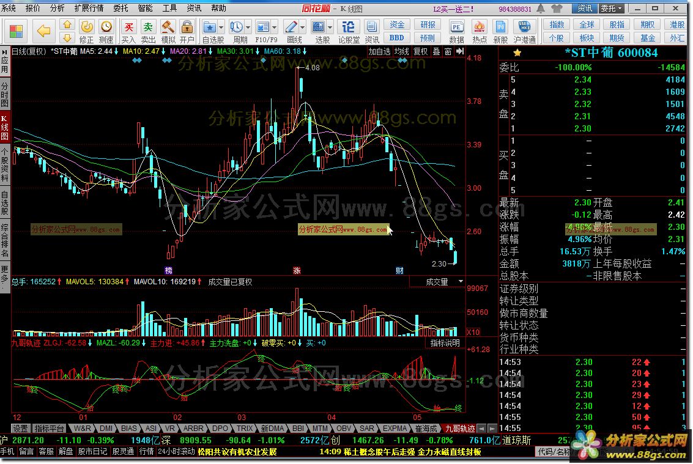The image size is (693, 464).
Task: Open the 系统 menu
Action: coord(8,8)
